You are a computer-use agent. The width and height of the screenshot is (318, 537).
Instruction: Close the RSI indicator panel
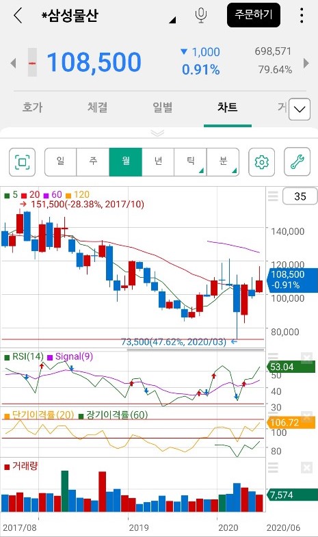tap(306, 358)
